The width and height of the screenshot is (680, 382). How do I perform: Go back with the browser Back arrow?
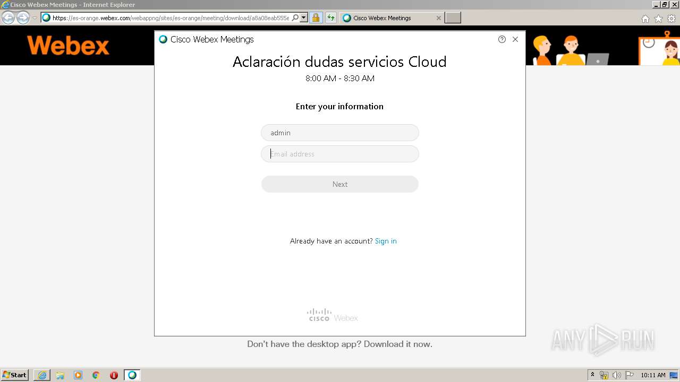coord(8,18)
